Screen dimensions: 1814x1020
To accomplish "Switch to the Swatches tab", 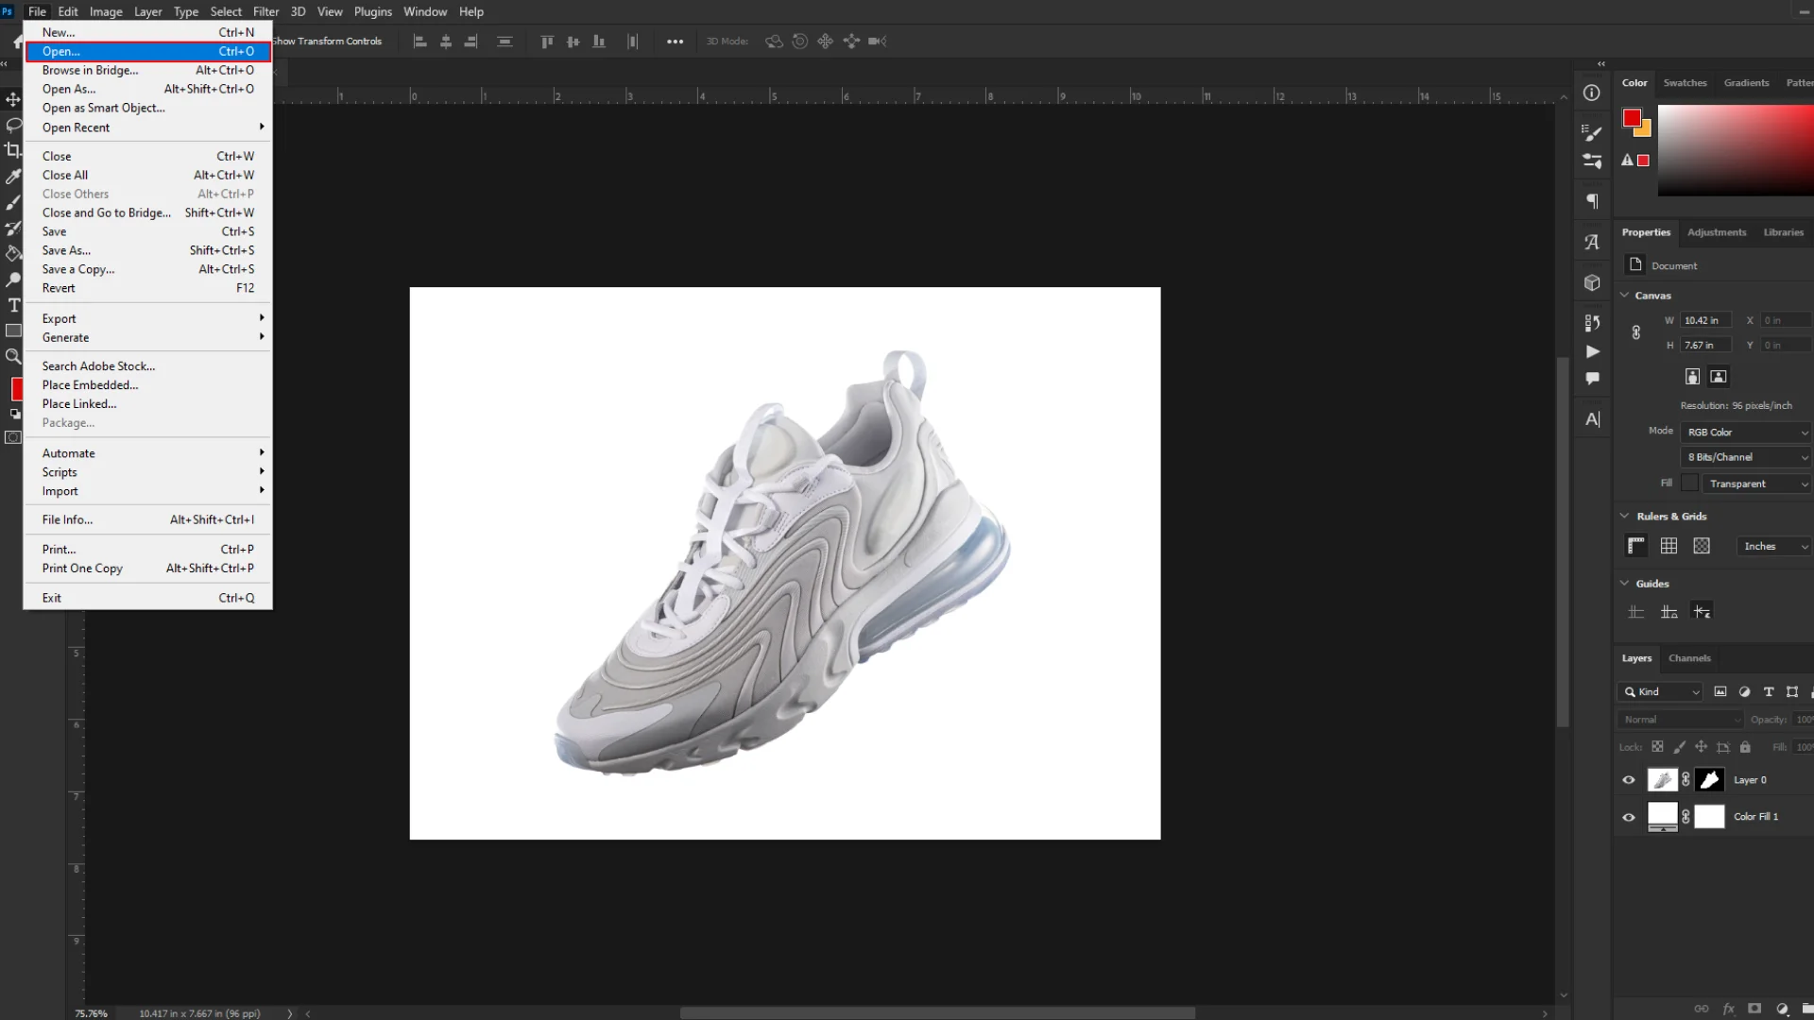I will (1685, 83).
